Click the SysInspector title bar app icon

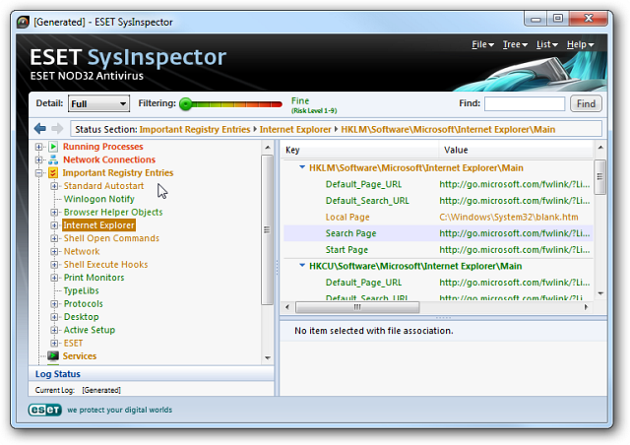pos(24,22)
